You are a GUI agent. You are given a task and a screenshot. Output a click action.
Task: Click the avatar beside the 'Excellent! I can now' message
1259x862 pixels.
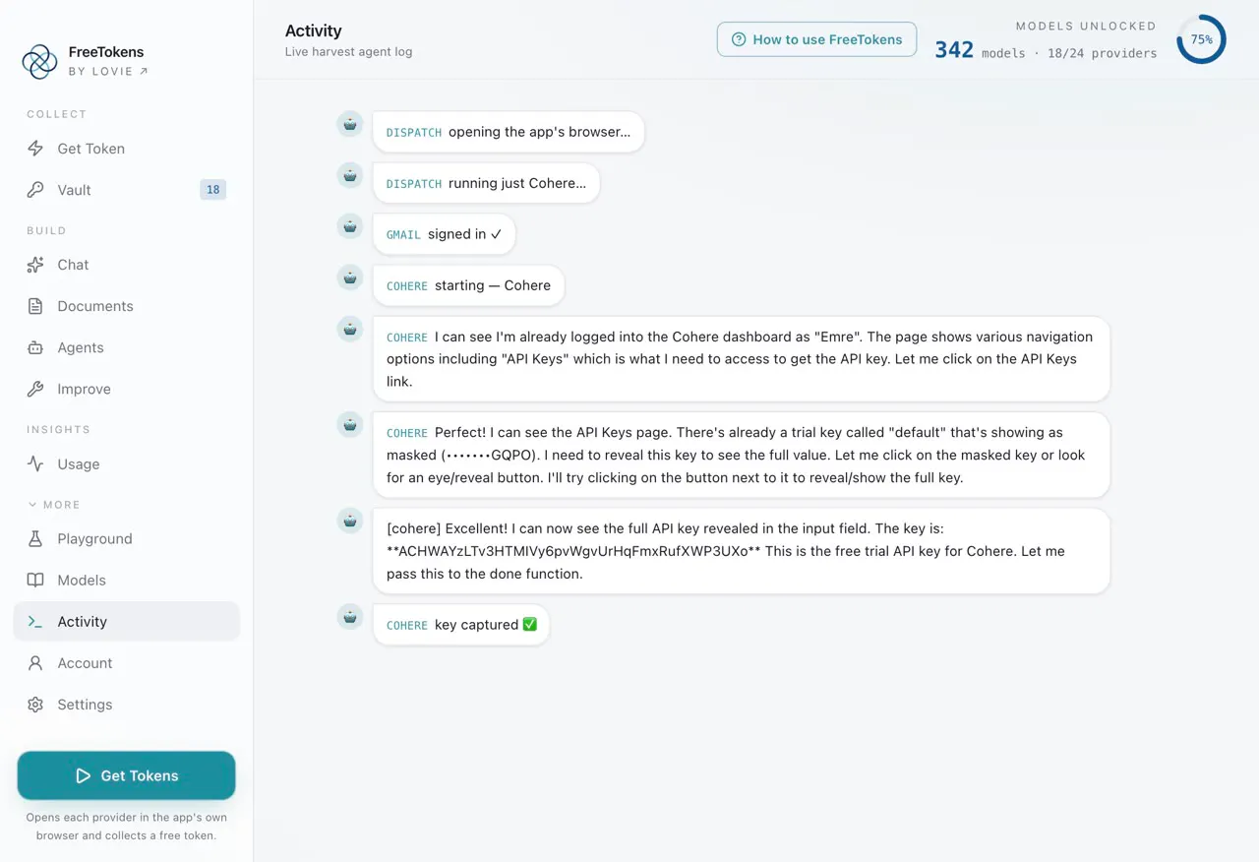click(350, 521)
